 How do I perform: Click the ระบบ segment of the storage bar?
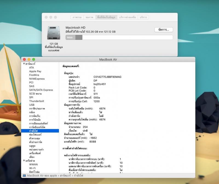pyautogui.click(x=71, y=37)
